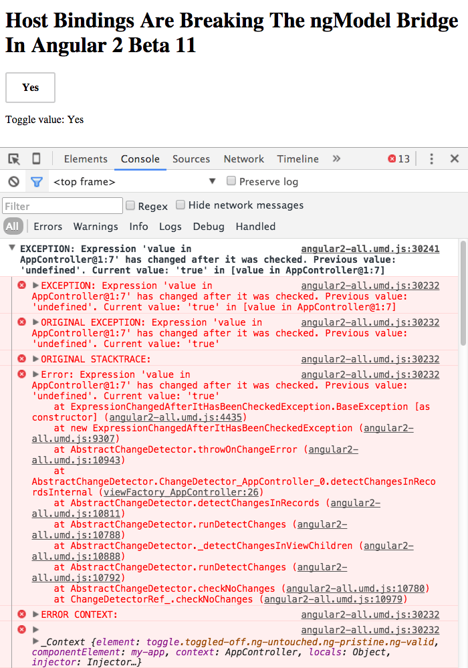Click the console Filter text field
468x668 pixels.
point(63,206)
